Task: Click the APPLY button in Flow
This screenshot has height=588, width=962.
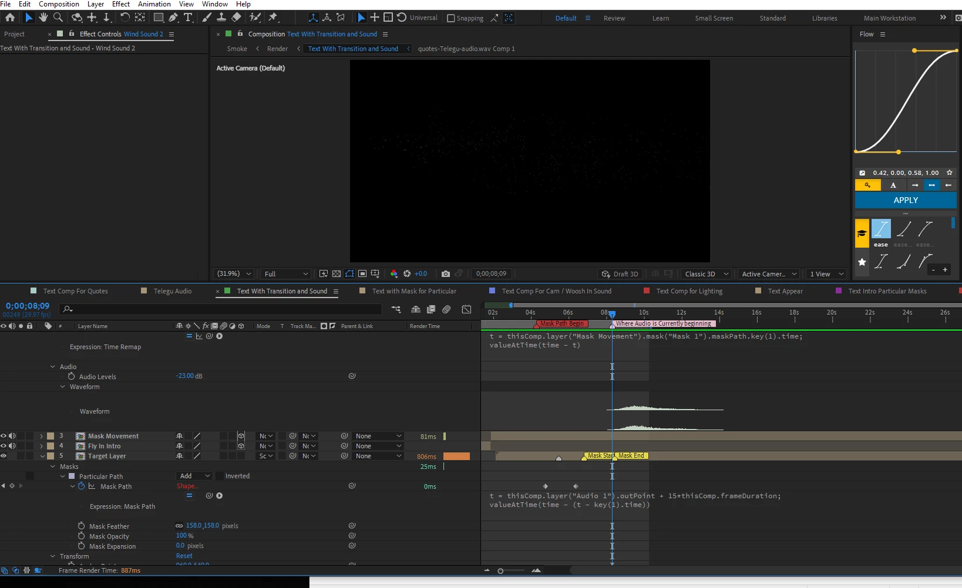Action: [x=906, y=200]
